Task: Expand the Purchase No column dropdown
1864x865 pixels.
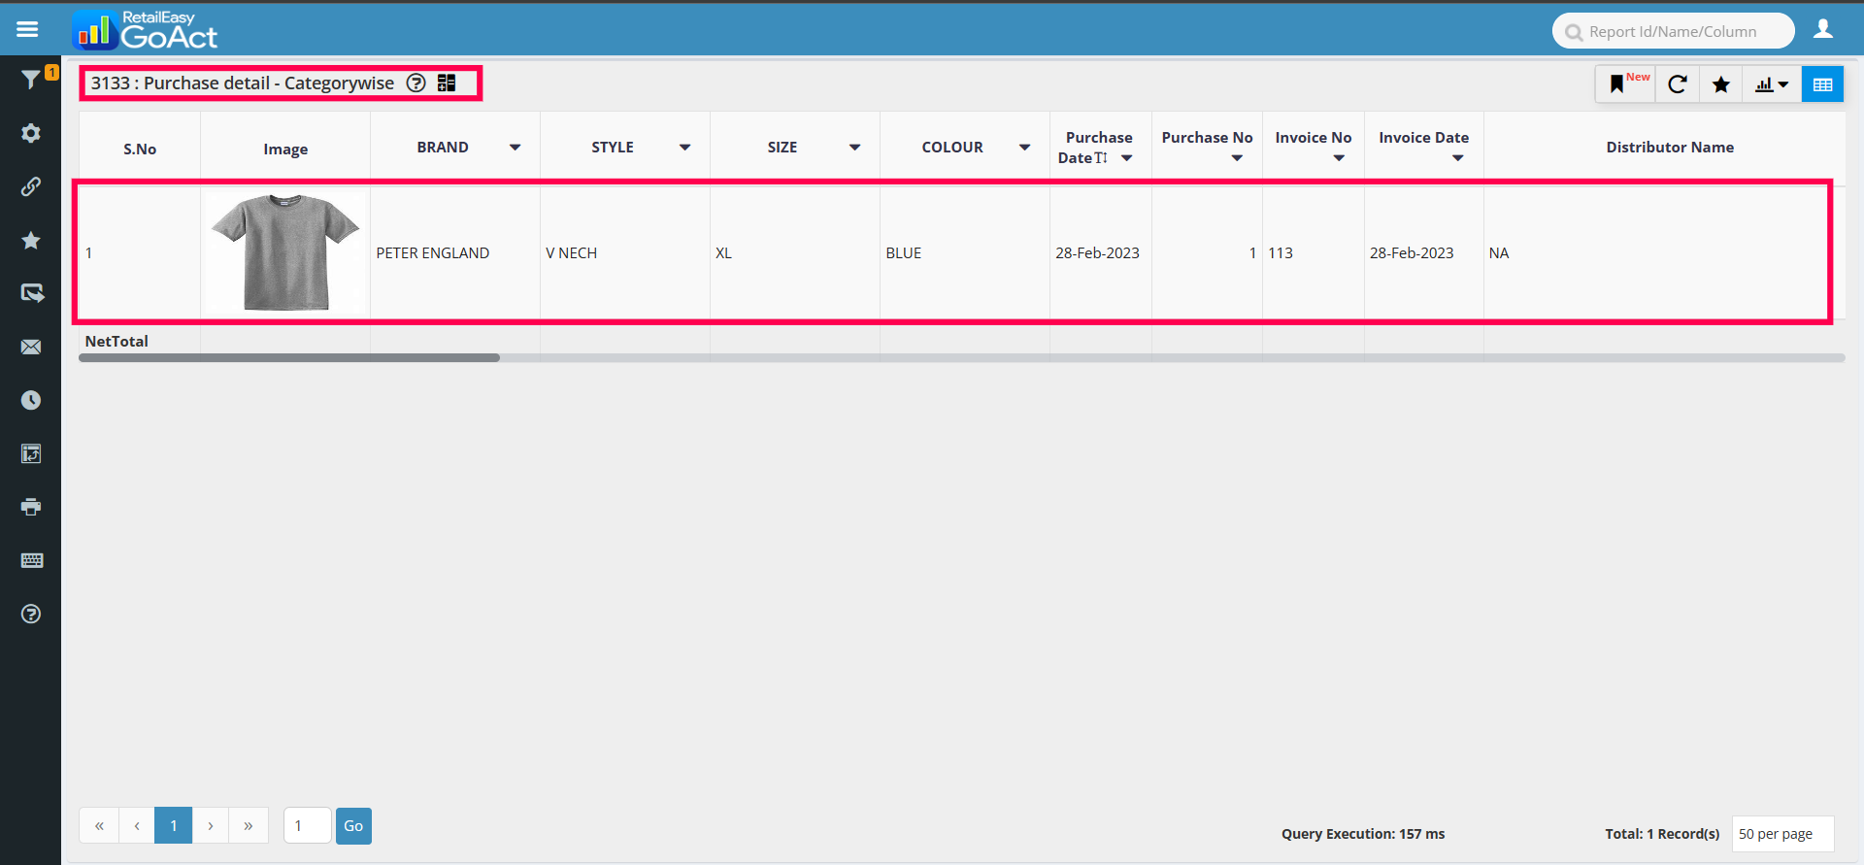Action: pyautogui.click(x=1237, y=158)
